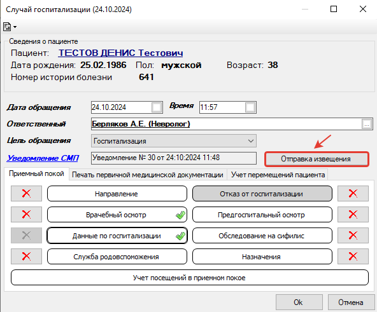This screenshot has width=377, height=312.
Task: Open Ответственный selector via ellipsis button
Action: (367, 124)
